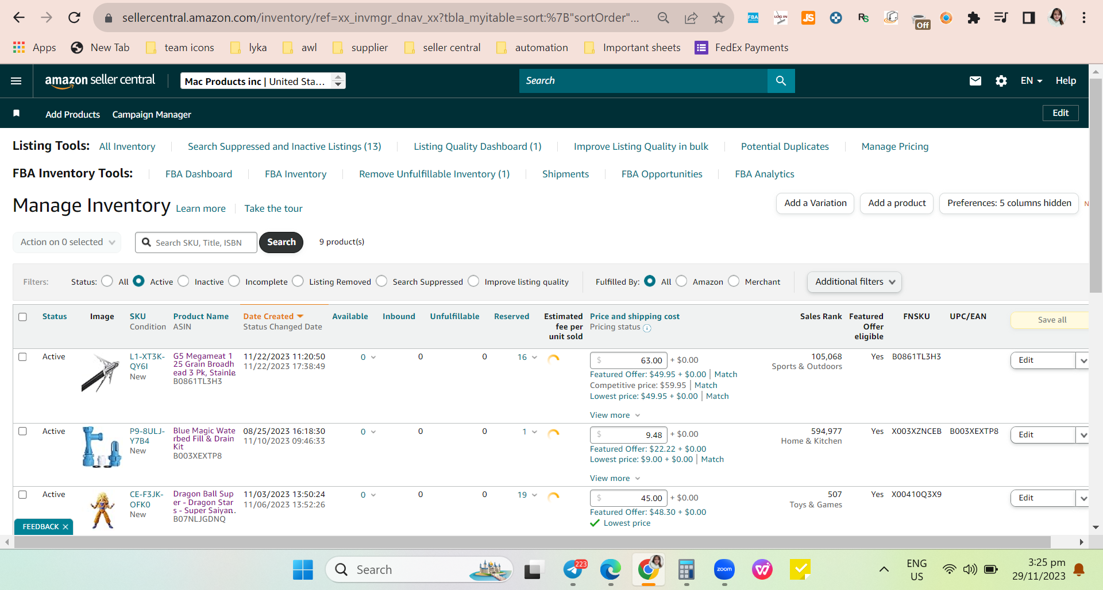Click the black Search button for SKU
Screen dimensions: 1103x590
tap(281, 242)
